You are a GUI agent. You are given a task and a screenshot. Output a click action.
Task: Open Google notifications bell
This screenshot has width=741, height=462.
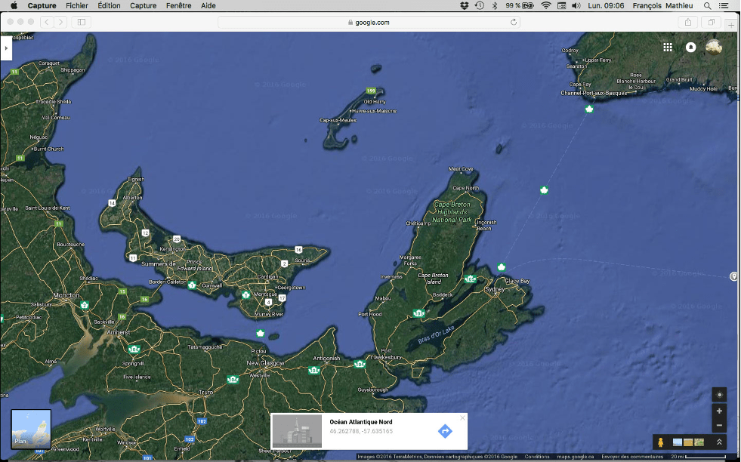(x=690, y=47)
